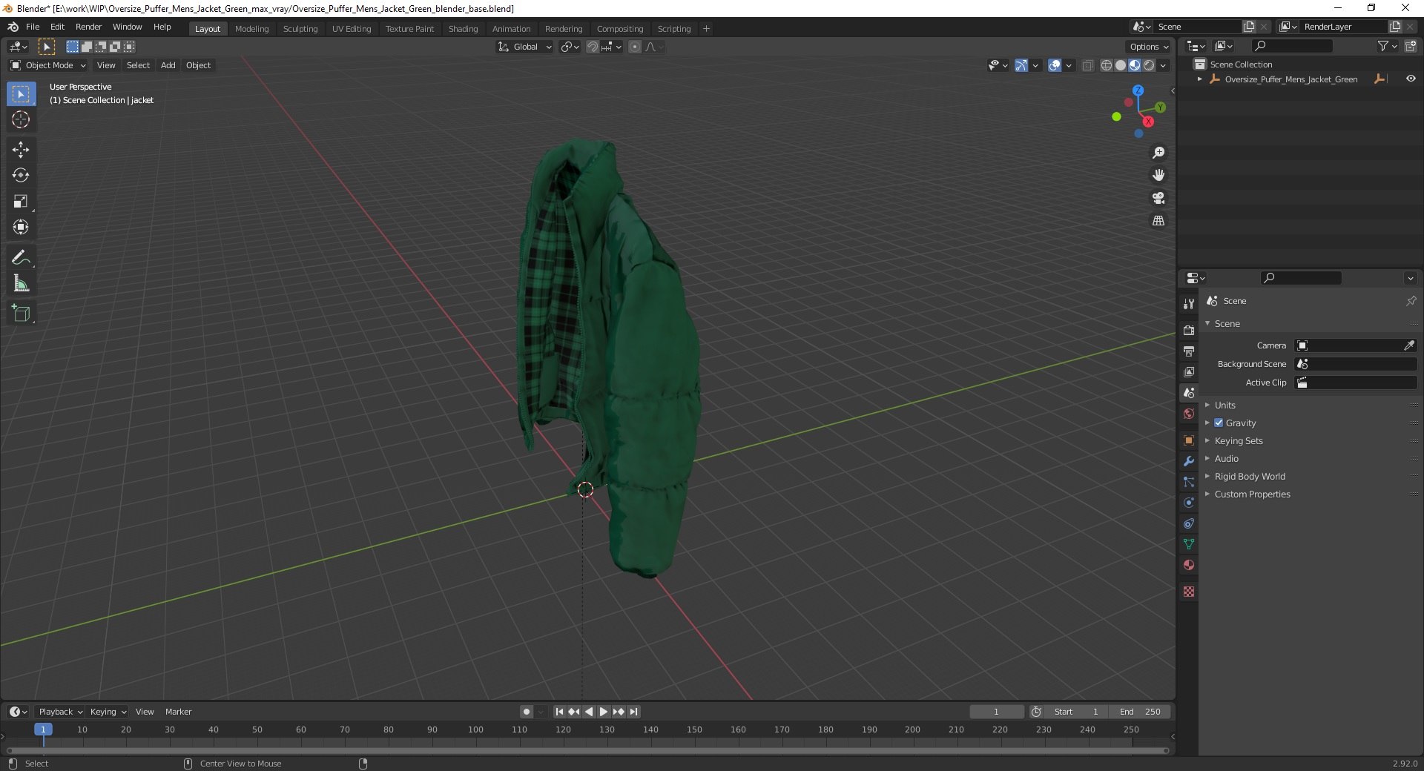
Task: Switch to wireframe viewport shading
Action: click(1107, 65)
